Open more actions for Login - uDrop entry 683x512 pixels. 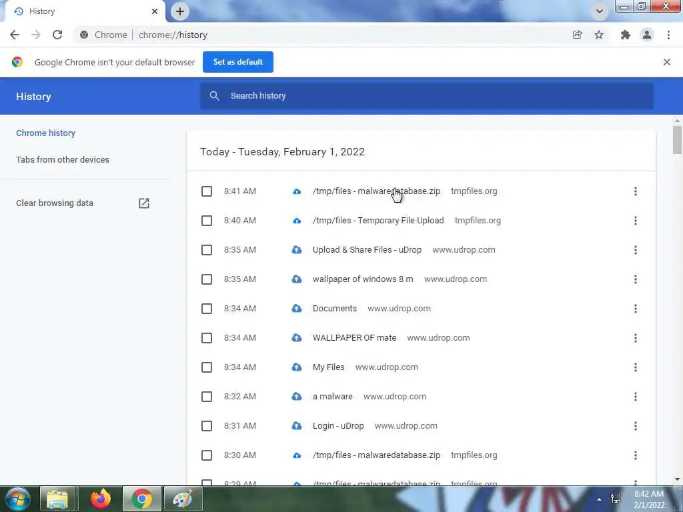point(636,426)
